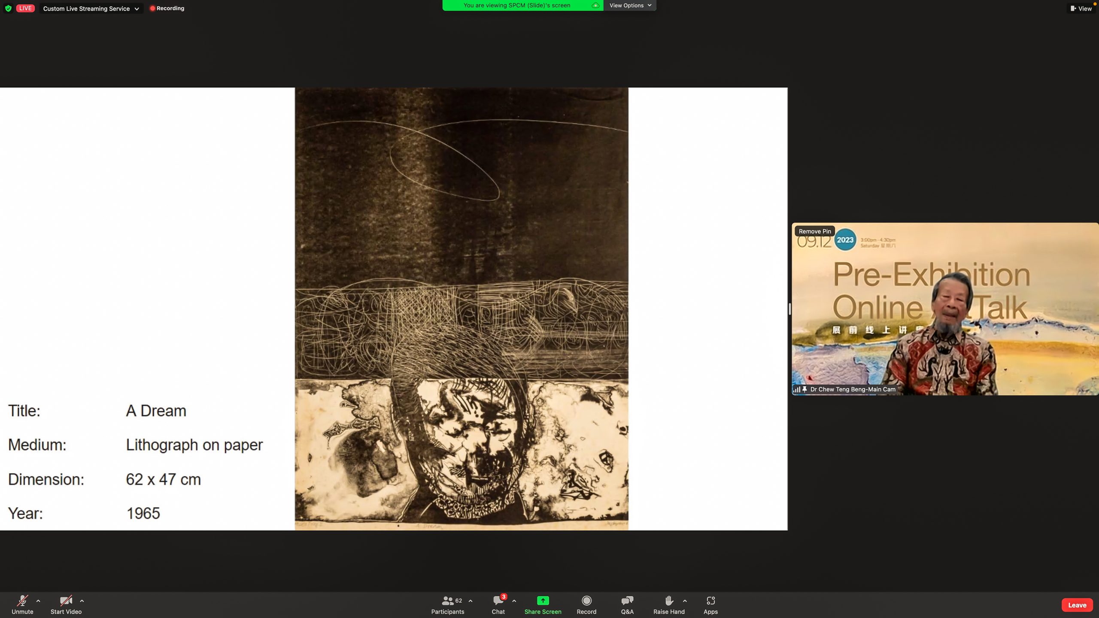This screenshot has height=618, width=1099.
Task: Click the Share Screen icon
Action: pyautogui.click(x=543, y=600)
